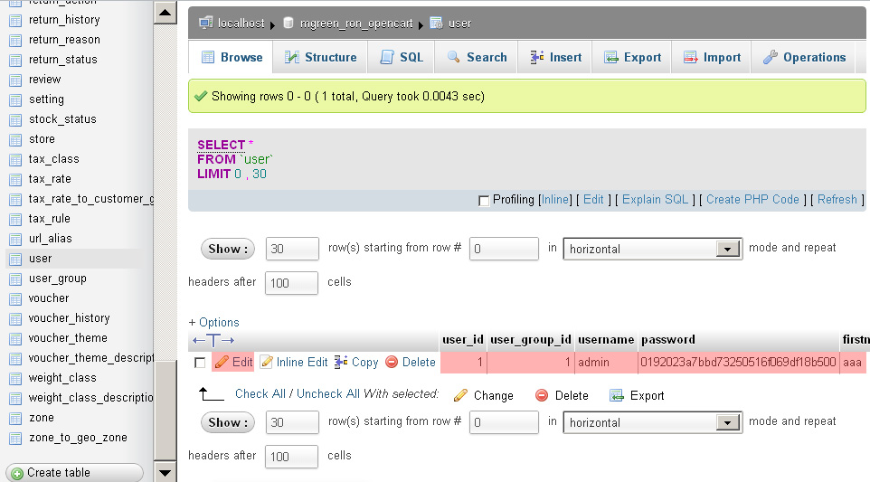Click the localhost server icon in breadcrumb
The image size is (870, 482).
[x=206, y=23]
